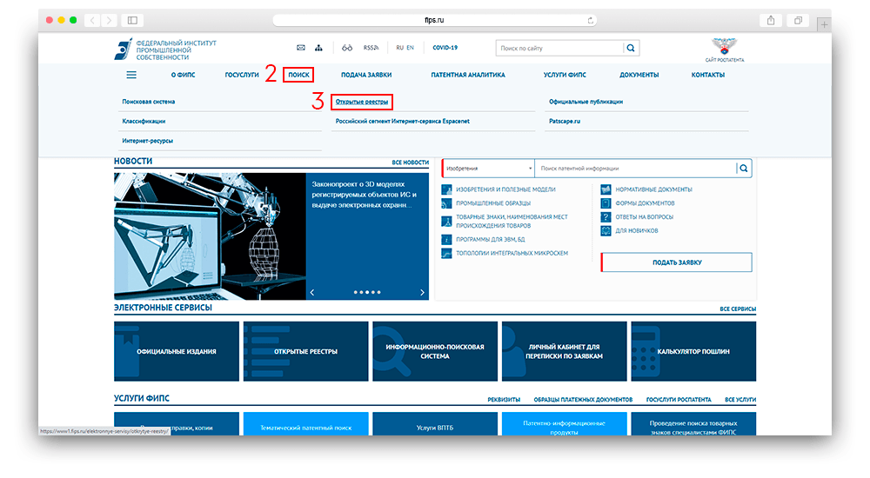Switch language to RU

399,48
